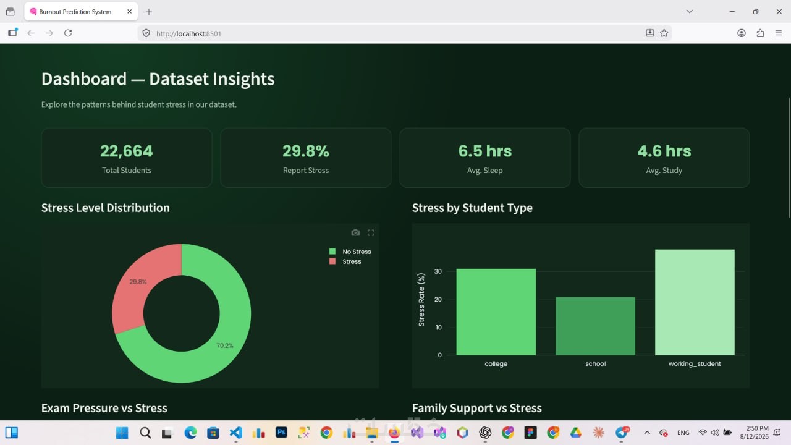
Task: Expand the list all tabs chevron
Action: (x=690, y=11)
